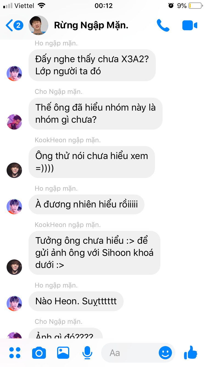Image resolution: width=206 pixels, height=367 pixels.
Task: Tap message "À đương nhiên hiểu rồiiiiii"
Action: tap(87, 204)
